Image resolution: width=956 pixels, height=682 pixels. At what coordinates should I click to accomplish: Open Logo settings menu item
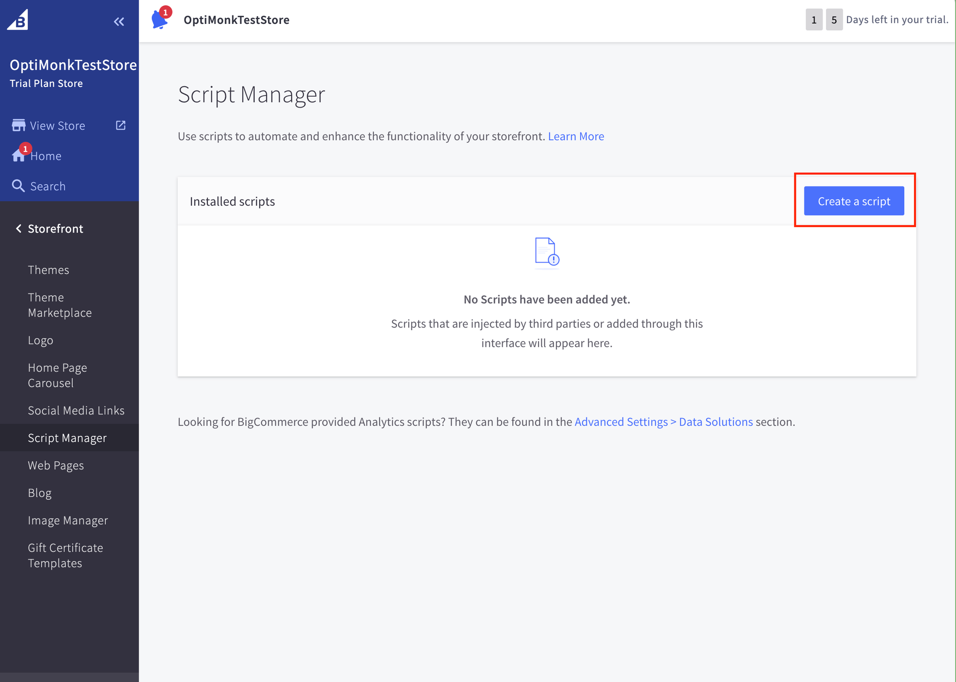pos(41,340)
